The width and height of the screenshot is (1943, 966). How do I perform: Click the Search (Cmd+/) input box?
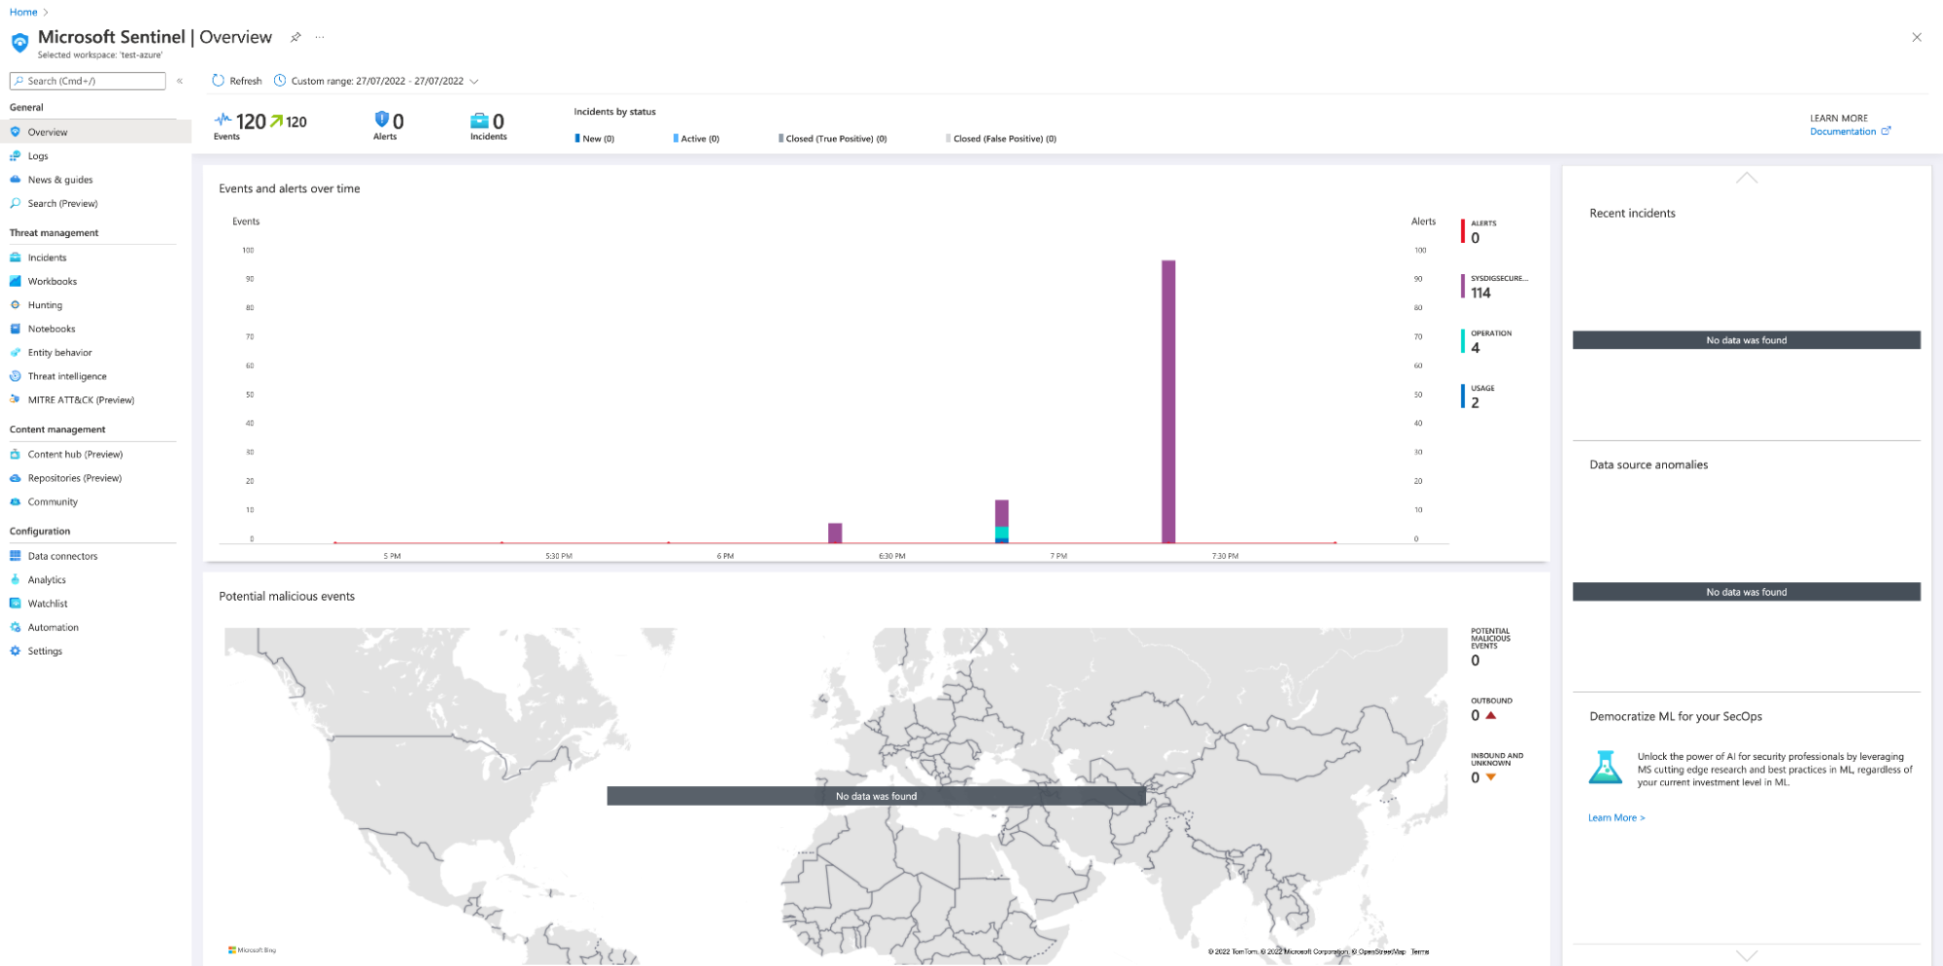click(x=87, y=81)
